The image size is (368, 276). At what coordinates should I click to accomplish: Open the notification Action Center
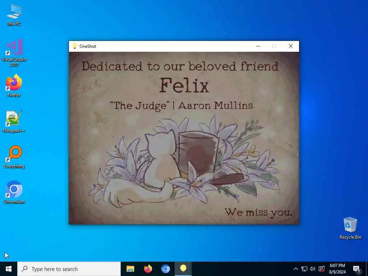click(x=356, y=269)
